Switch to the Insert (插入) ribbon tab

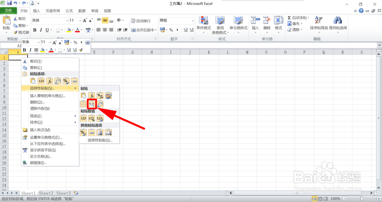pyautogui.click(x=36, y=11)
